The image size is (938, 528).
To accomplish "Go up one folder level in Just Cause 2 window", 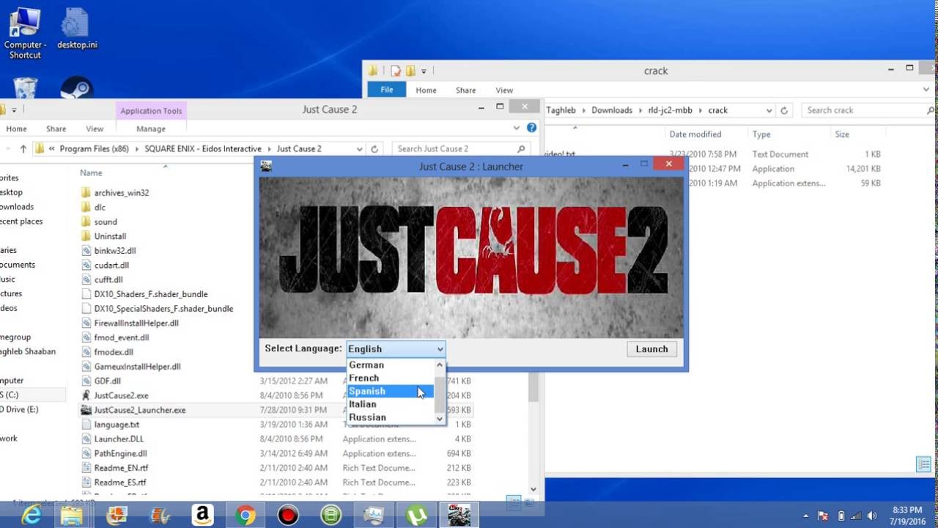I will [23, 149].
